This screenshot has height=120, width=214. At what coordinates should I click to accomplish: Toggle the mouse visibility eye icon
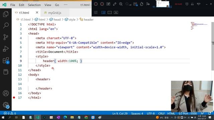(148, 4)
